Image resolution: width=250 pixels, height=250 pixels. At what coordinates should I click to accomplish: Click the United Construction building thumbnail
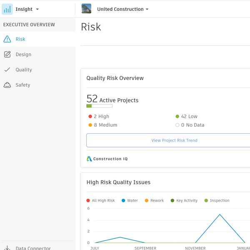click(x=86, y=9)
